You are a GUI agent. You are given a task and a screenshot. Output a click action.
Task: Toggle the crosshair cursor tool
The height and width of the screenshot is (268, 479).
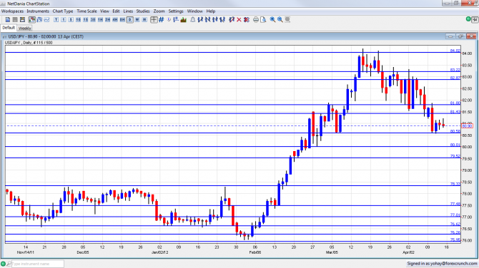click(154, 20)
